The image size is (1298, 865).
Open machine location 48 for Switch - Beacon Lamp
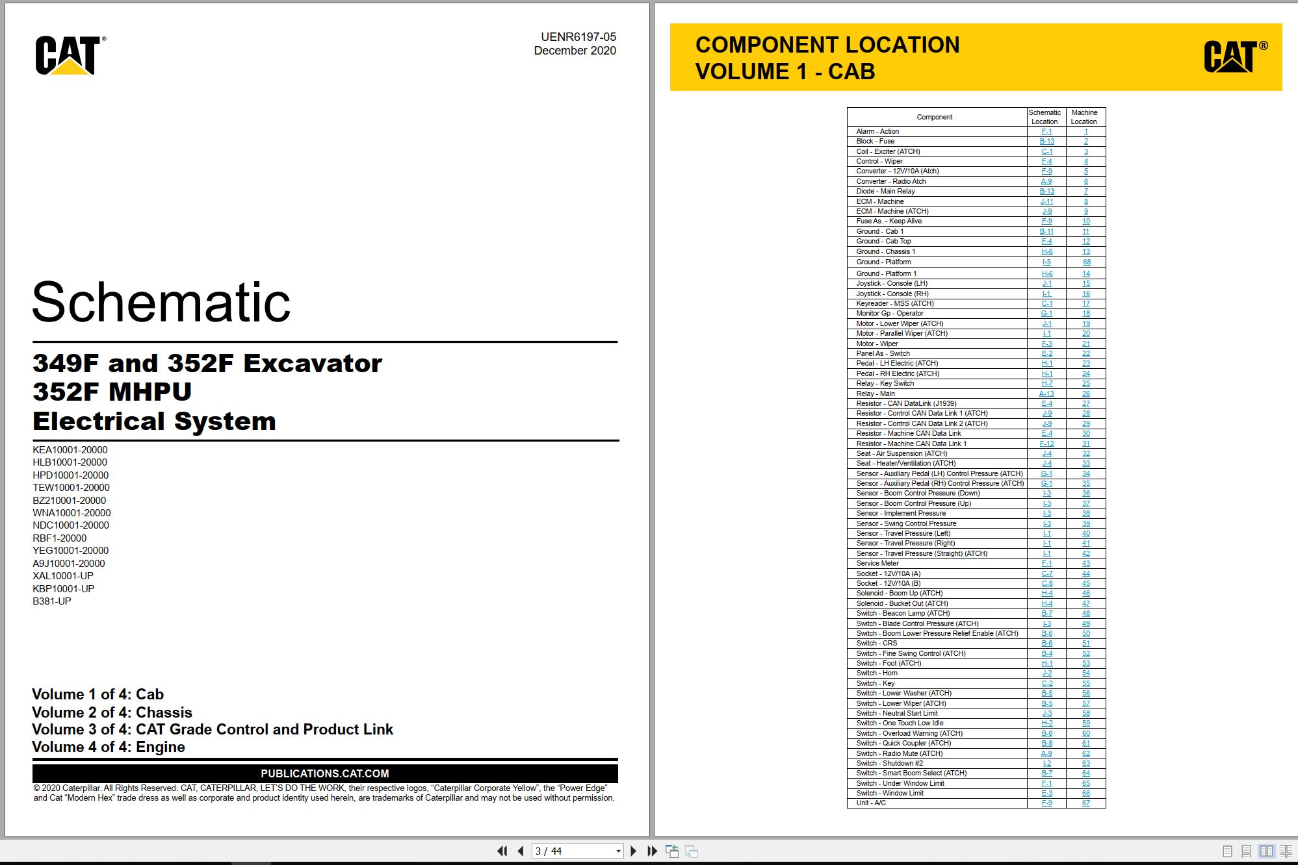click(1085, 614)
